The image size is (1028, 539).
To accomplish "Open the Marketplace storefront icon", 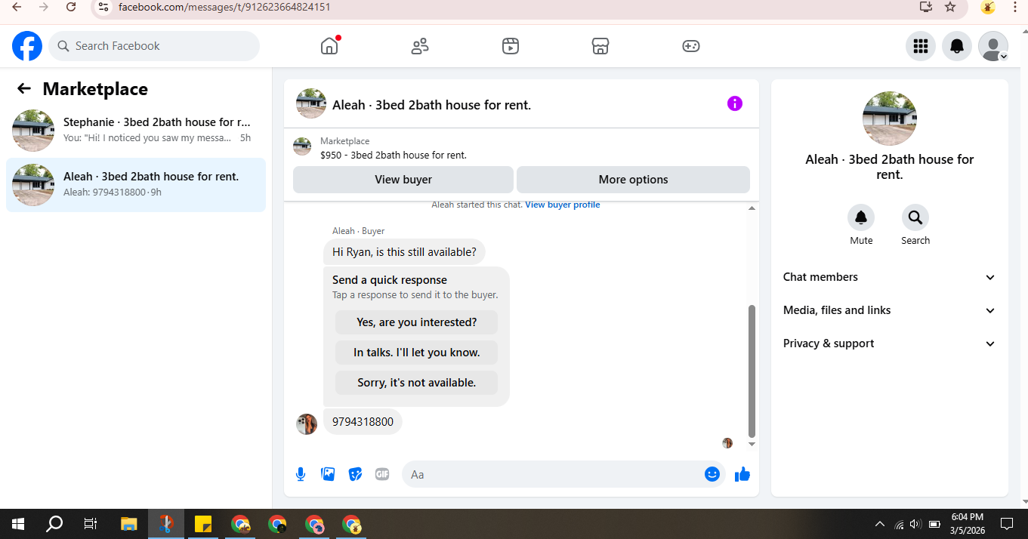I will (600, 46).
